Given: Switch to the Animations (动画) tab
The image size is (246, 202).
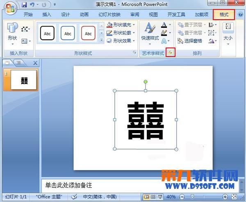Looking at the screenshot, I should tap(84, 14).
